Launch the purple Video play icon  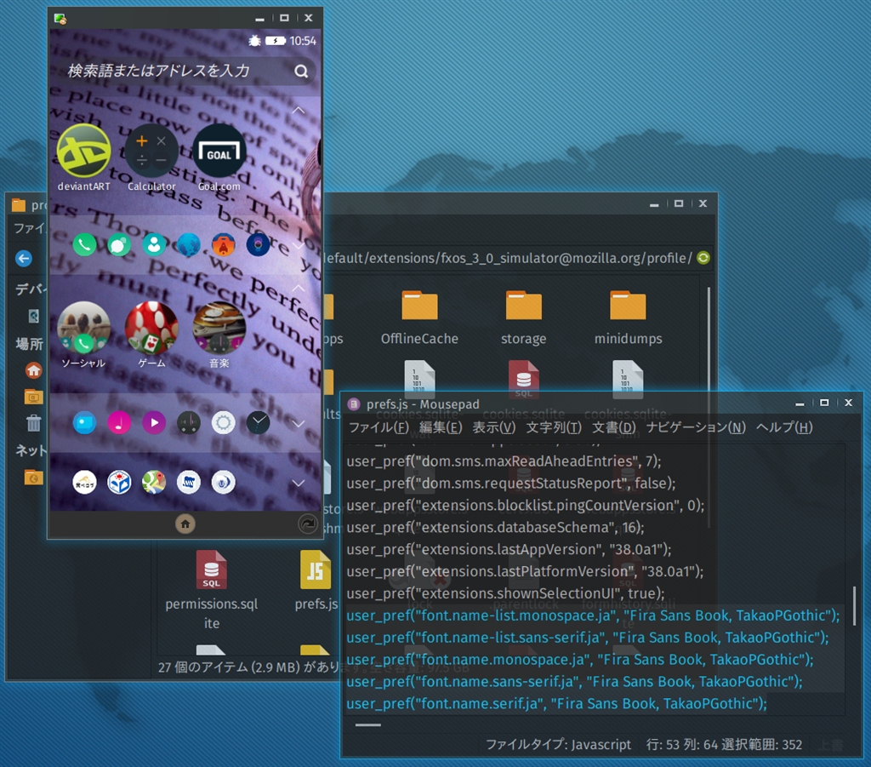[154, 423]
